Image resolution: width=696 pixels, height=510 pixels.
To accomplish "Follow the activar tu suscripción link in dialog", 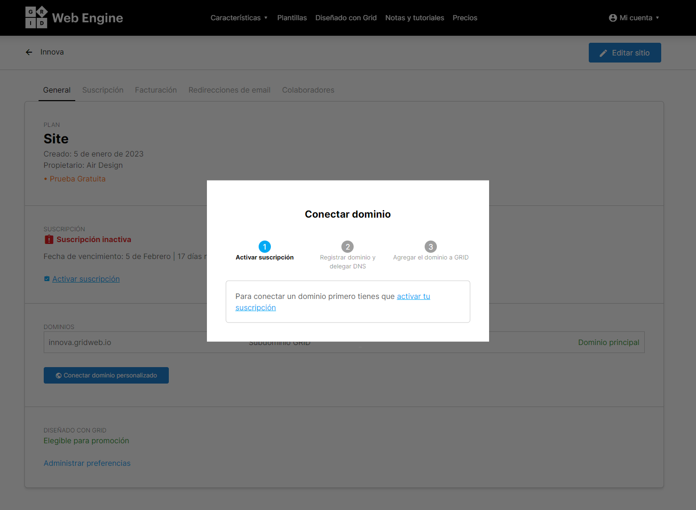I will pos(333,302).
